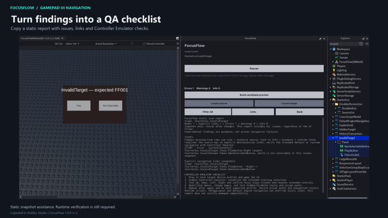388x218 pixels.
Task: Click the SoundService icon
Action: pyautogui.click(x=334, y=184)
